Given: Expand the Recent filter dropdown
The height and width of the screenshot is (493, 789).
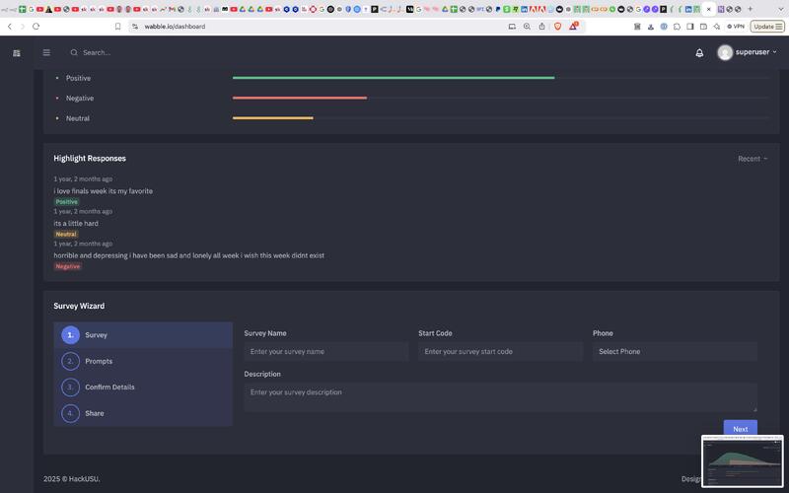Looking at the screenshot, I should [752, 159].
